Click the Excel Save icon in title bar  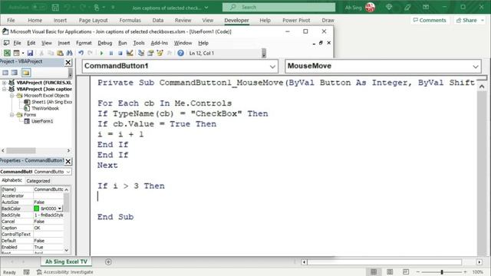(x=55, y=7)
